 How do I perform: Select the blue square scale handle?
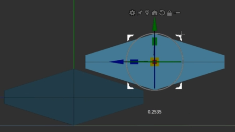tap(134, 62)
